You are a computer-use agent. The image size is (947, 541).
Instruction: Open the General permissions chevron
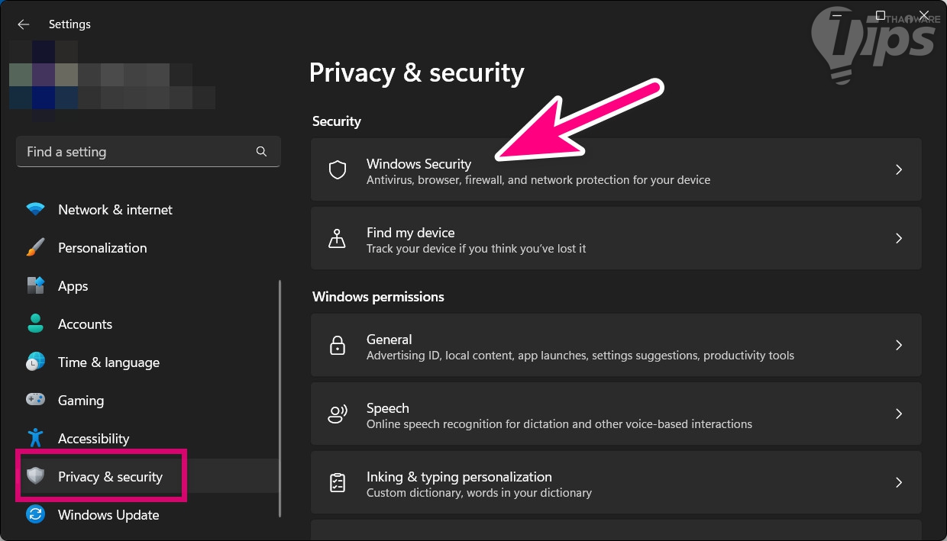[x=899, y=345]
